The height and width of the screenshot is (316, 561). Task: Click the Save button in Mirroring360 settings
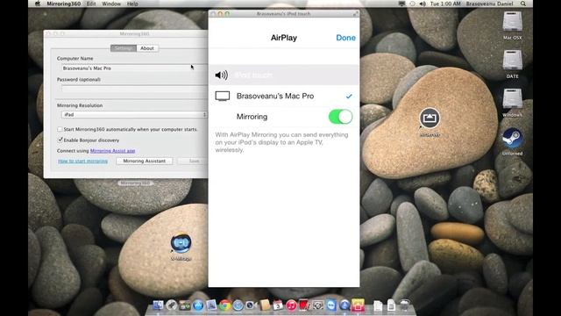194,162
